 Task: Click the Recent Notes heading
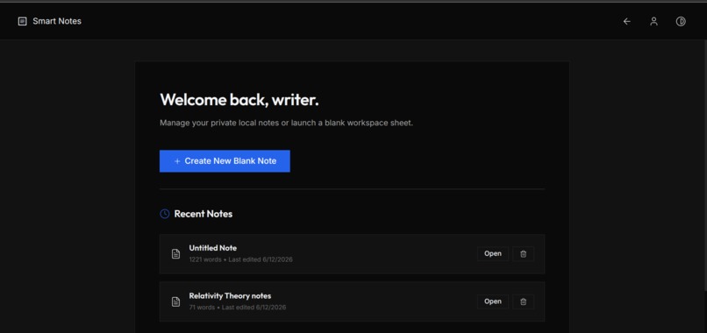coord(204,214)
